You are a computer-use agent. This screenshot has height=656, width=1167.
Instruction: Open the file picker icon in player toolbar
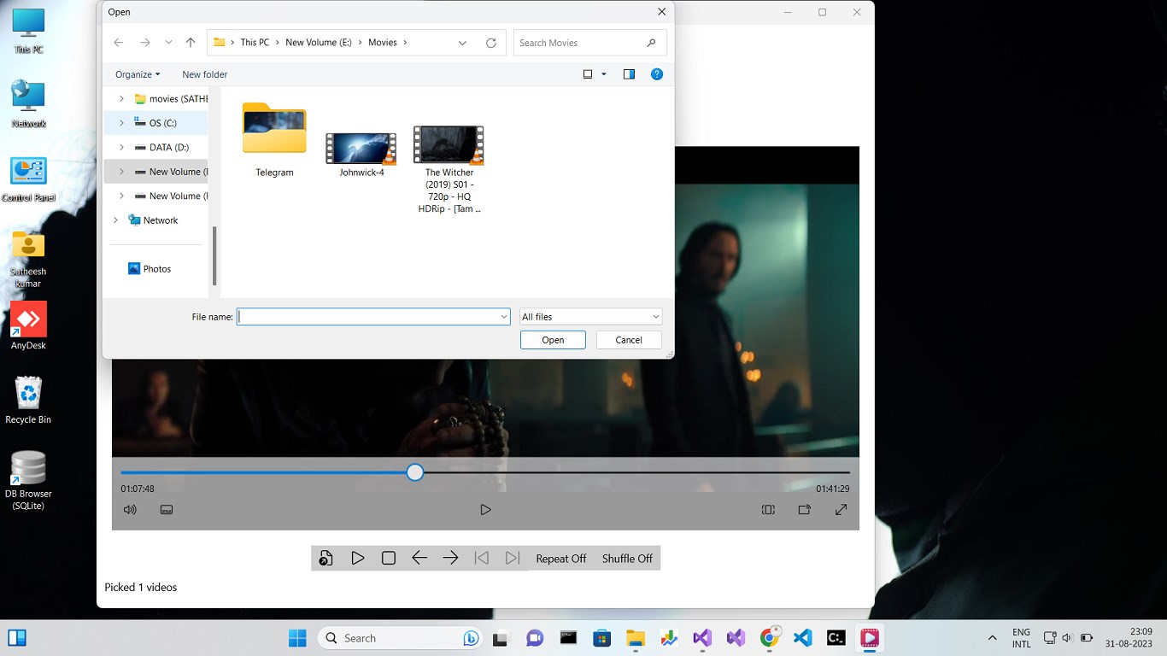tap(325, 558)
